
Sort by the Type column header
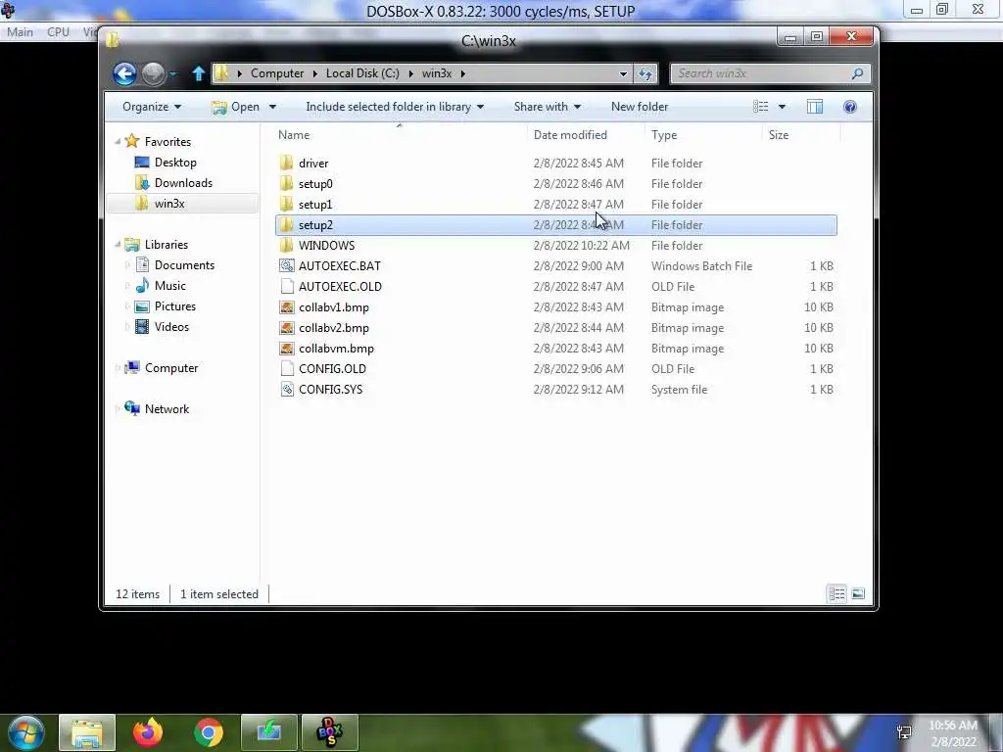(703, 135)
